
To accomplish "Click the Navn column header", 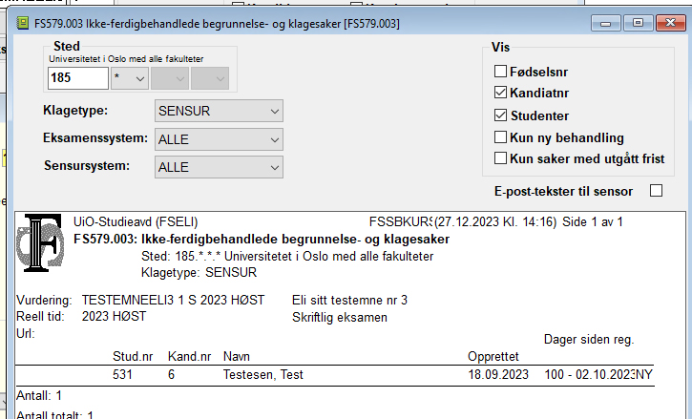I will pos(237,356).
